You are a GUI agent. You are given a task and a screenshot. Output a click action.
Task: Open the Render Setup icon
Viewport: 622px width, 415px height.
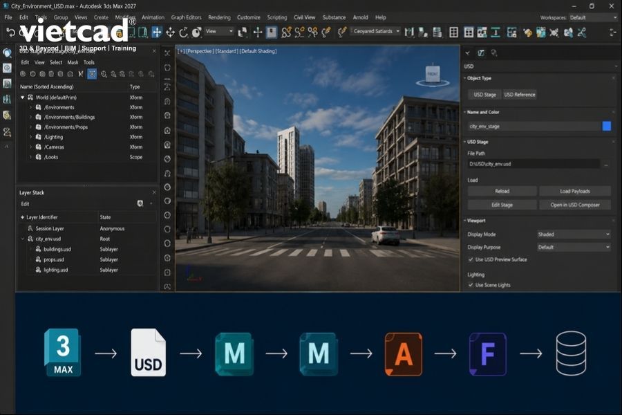click(x=540, y=33)
